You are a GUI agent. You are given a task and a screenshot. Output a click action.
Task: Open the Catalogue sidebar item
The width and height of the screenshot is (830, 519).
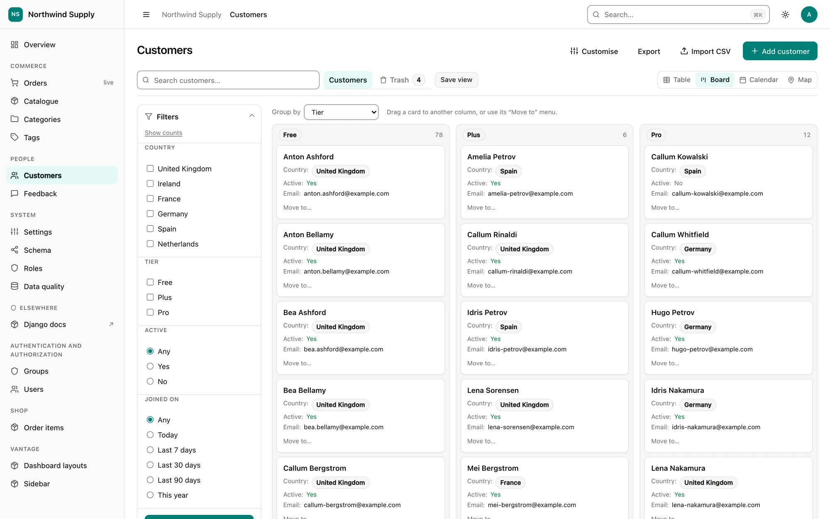62,101
